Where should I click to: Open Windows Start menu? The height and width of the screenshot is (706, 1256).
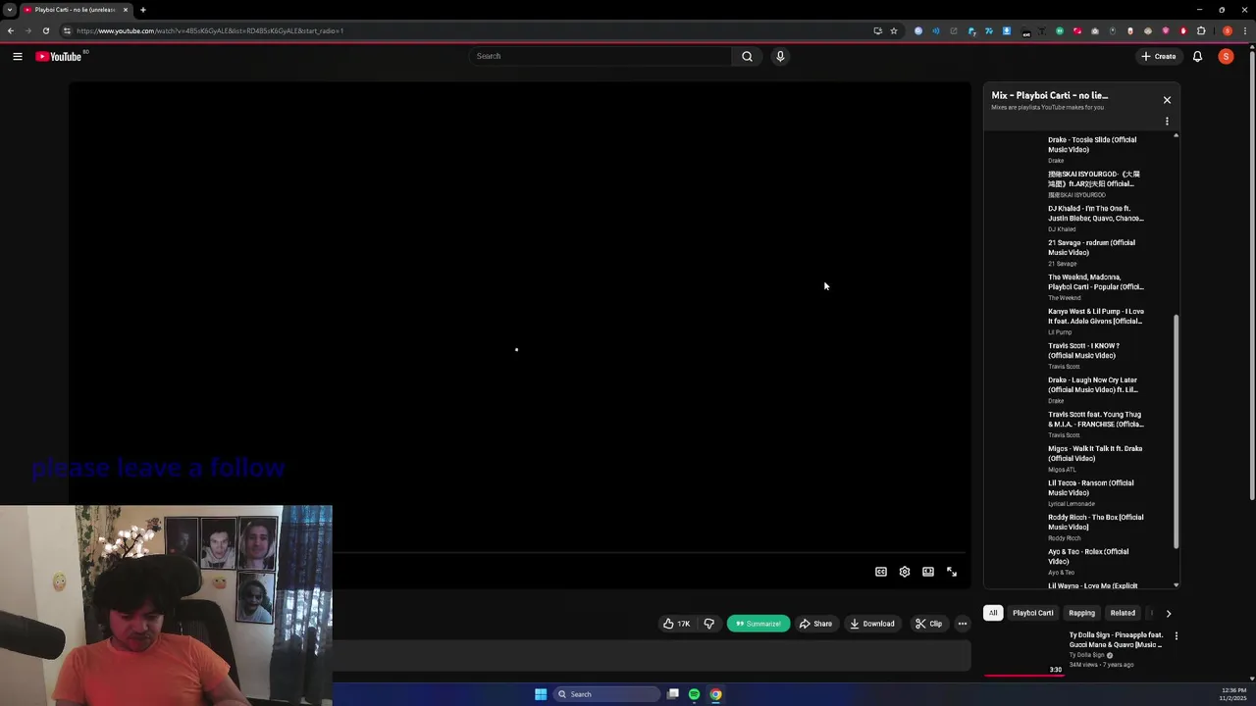coord(541,694)
